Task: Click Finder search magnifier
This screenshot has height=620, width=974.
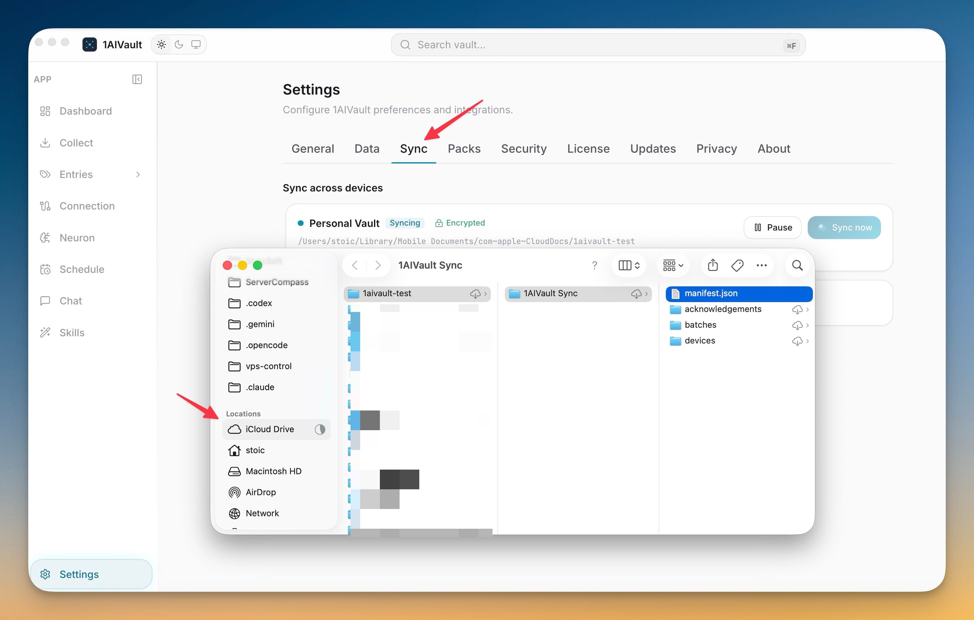Action: (x=797, y=265)
